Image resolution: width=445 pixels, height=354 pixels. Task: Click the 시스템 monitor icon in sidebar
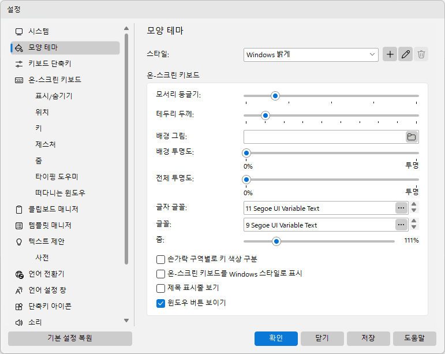19,32
